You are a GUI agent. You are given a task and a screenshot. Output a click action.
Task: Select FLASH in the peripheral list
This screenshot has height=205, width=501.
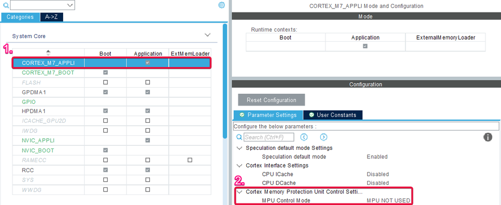31,82
